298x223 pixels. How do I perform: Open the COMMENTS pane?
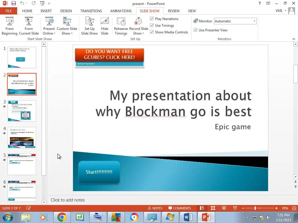click(x=180, y=208)
